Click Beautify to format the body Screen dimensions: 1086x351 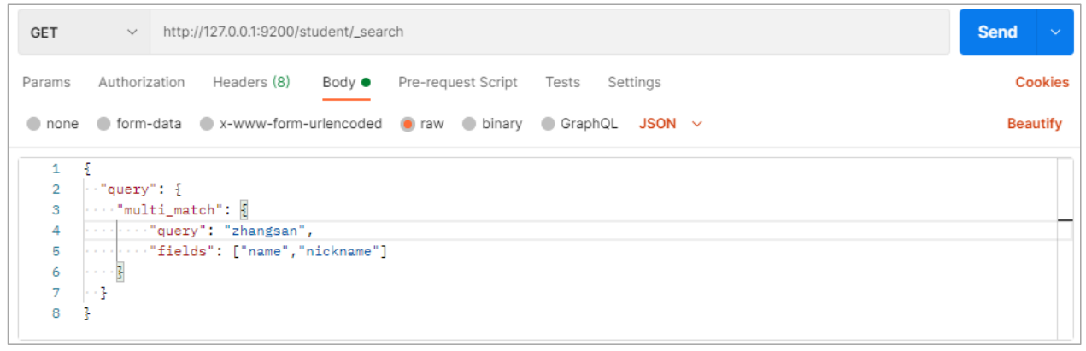(1034, 124)
